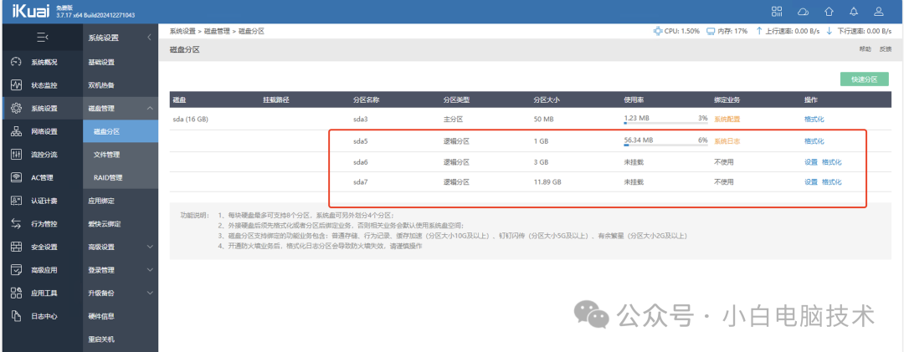The width and height of the screenshot is (904, 352).
Task: Click the 主分区 partition type cell
Action: [x=453, y=119]
